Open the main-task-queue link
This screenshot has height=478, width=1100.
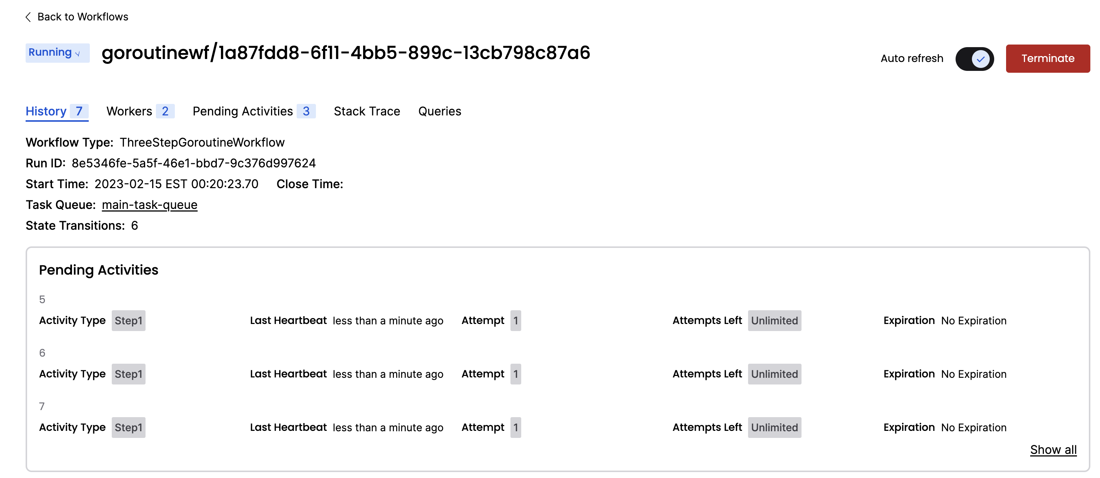(149, 204)
